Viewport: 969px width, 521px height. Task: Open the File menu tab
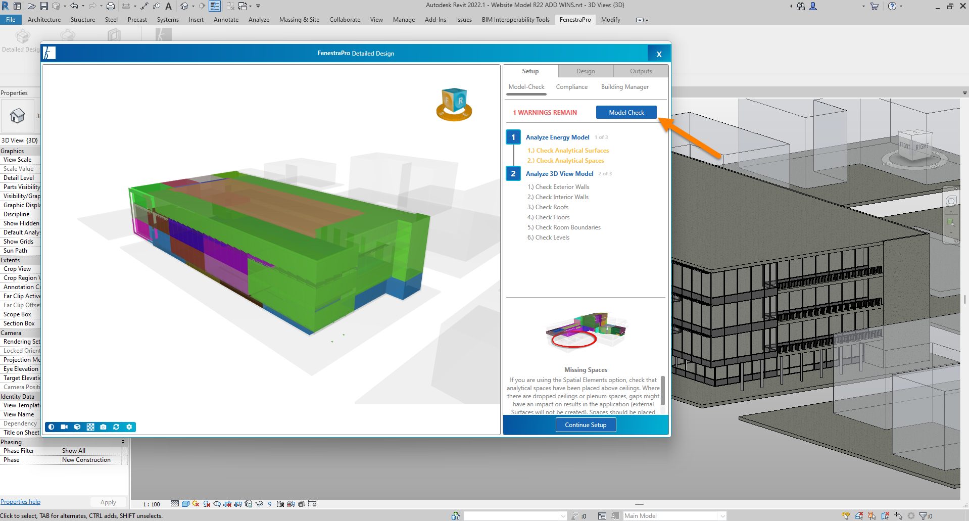[x=11, y=20]
